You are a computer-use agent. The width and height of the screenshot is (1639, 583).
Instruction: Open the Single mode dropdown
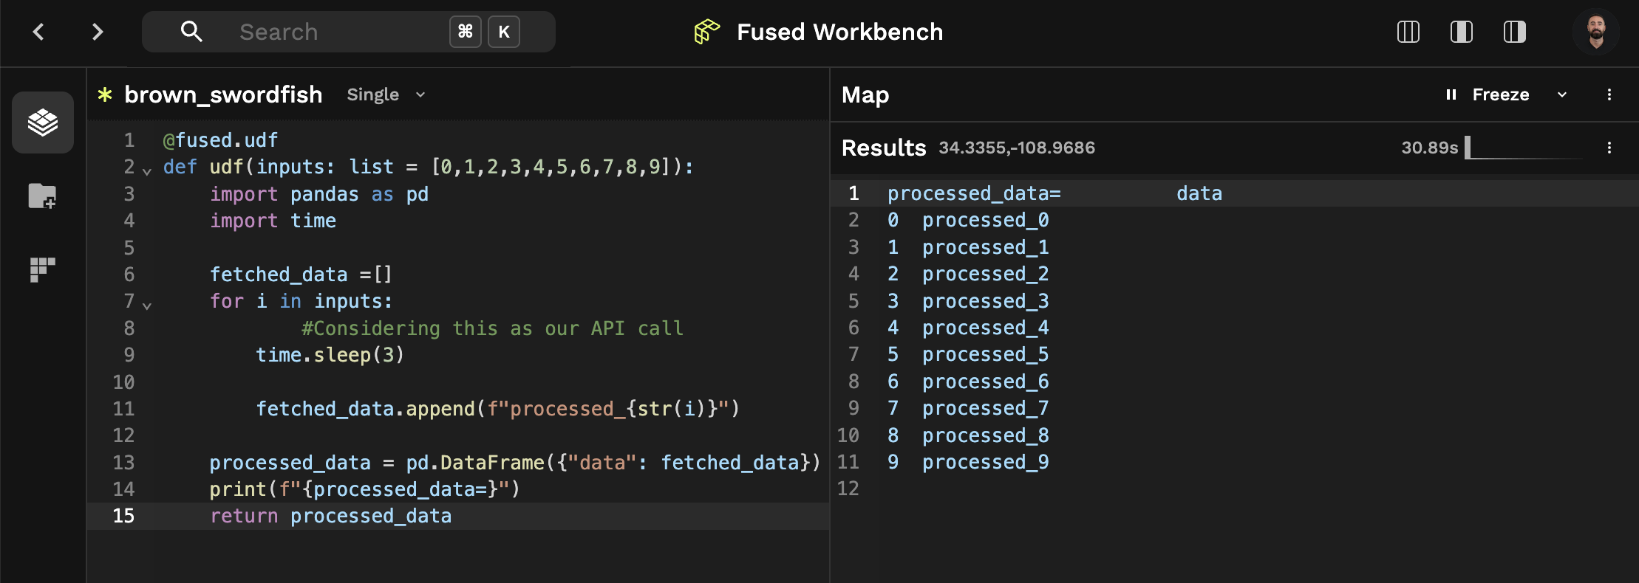tap(386, 94)
